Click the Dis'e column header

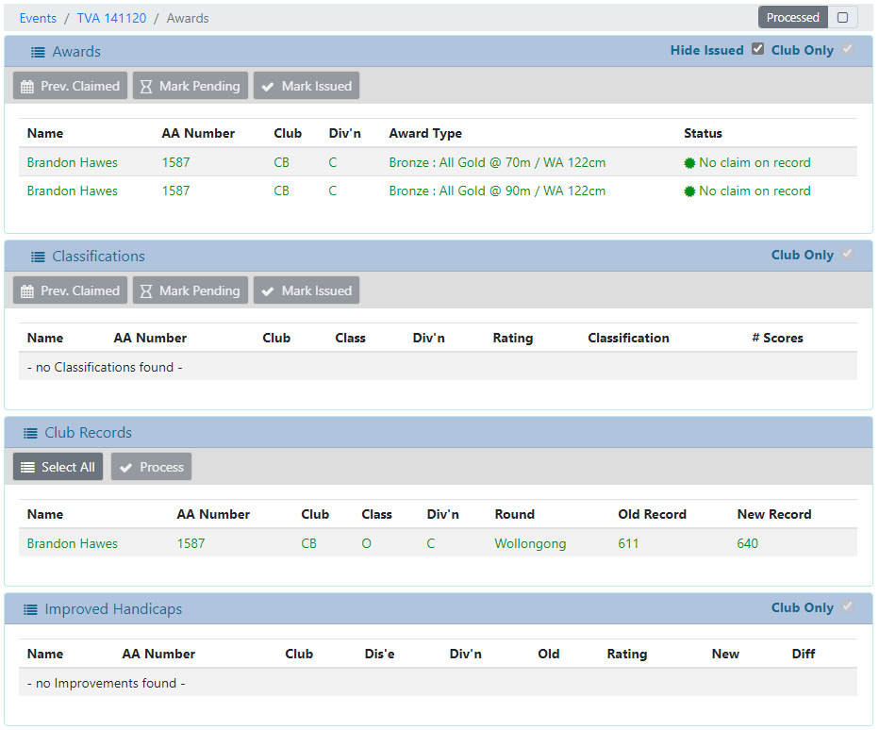(x=379, y=655)
